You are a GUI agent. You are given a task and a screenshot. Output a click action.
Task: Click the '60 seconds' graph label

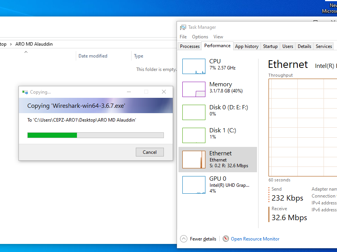tap(279, 180)
